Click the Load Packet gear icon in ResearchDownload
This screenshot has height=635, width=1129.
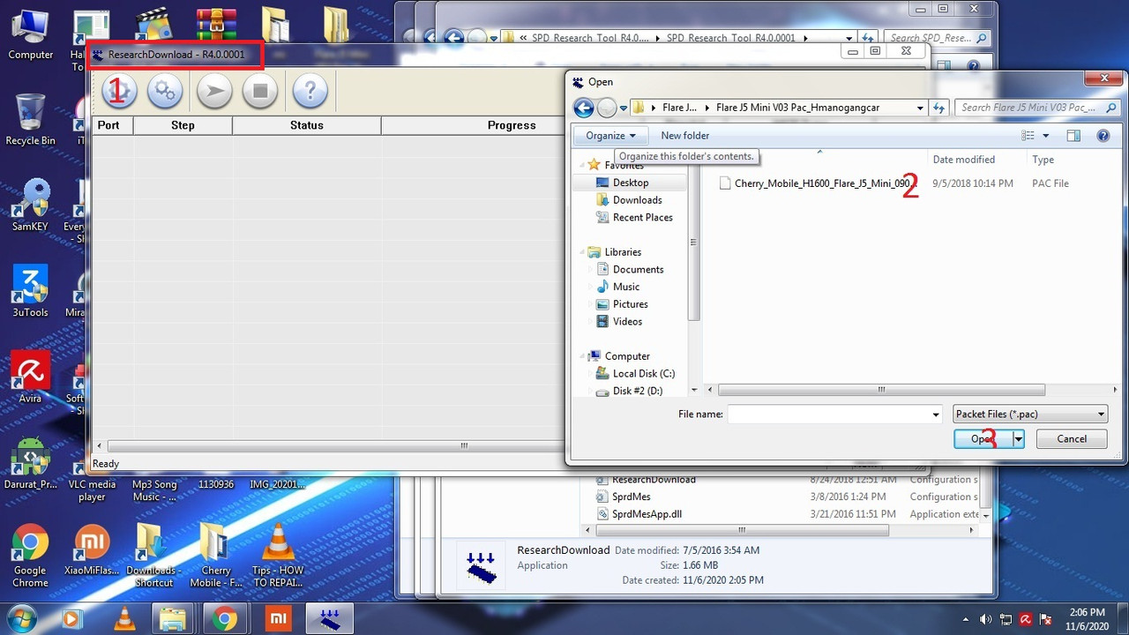(120, 90)
